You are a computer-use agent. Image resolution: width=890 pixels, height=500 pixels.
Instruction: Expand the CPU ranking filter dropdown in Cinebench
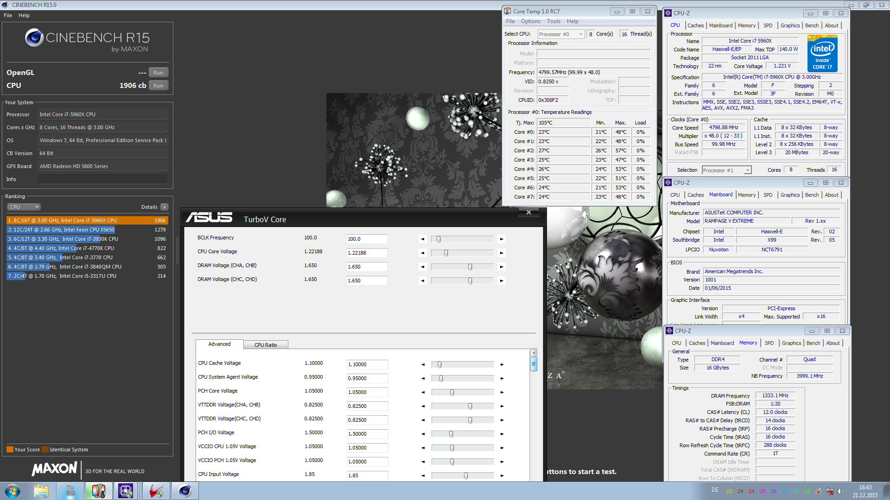point(24,207)
